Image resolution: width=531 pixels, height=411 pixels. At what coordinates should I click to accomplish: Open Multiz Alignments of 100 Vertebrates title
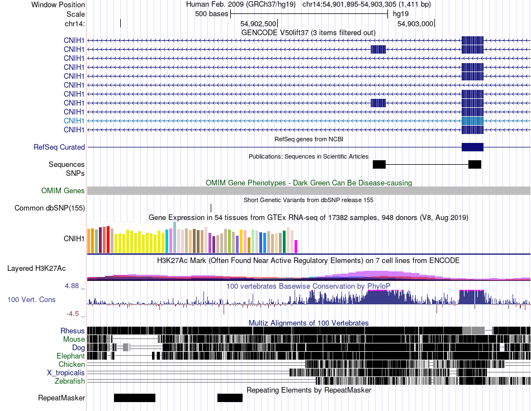309,323
